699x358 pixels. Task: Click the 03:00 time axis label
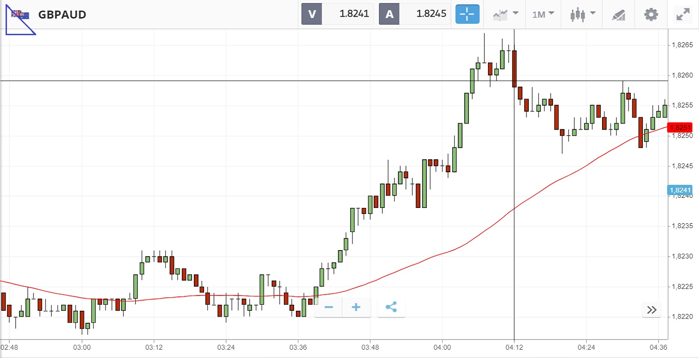coord(82,346)
